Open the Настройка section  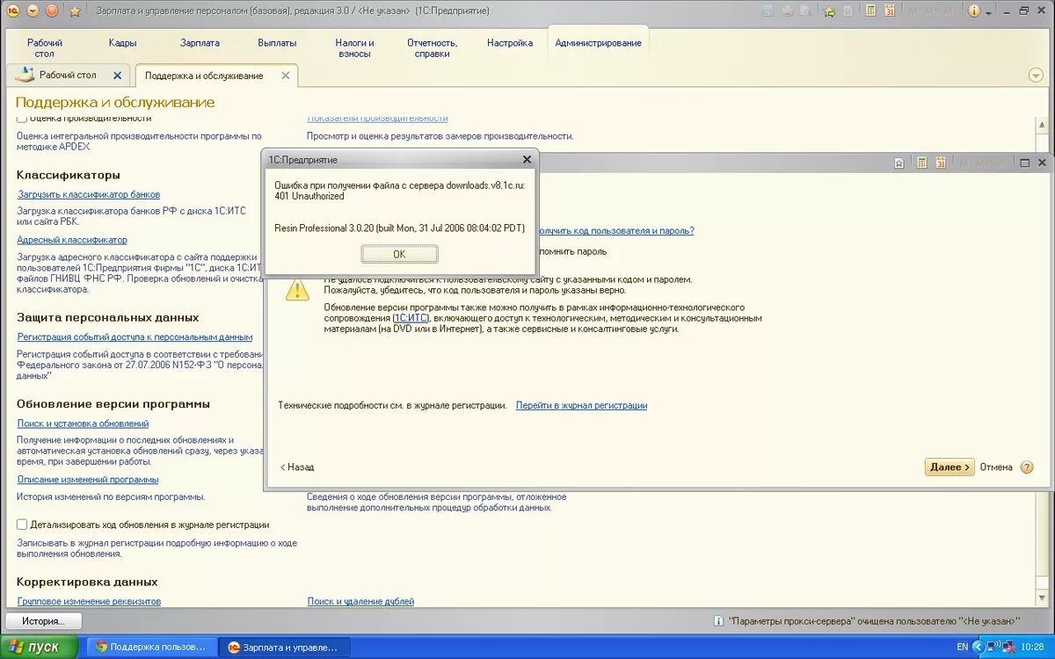pos(510,42)
